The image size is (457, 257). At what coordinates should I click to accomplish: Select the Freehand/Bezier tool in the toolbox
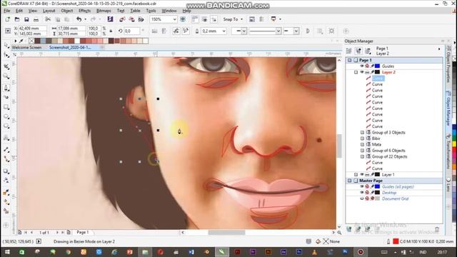pos(6,87)
